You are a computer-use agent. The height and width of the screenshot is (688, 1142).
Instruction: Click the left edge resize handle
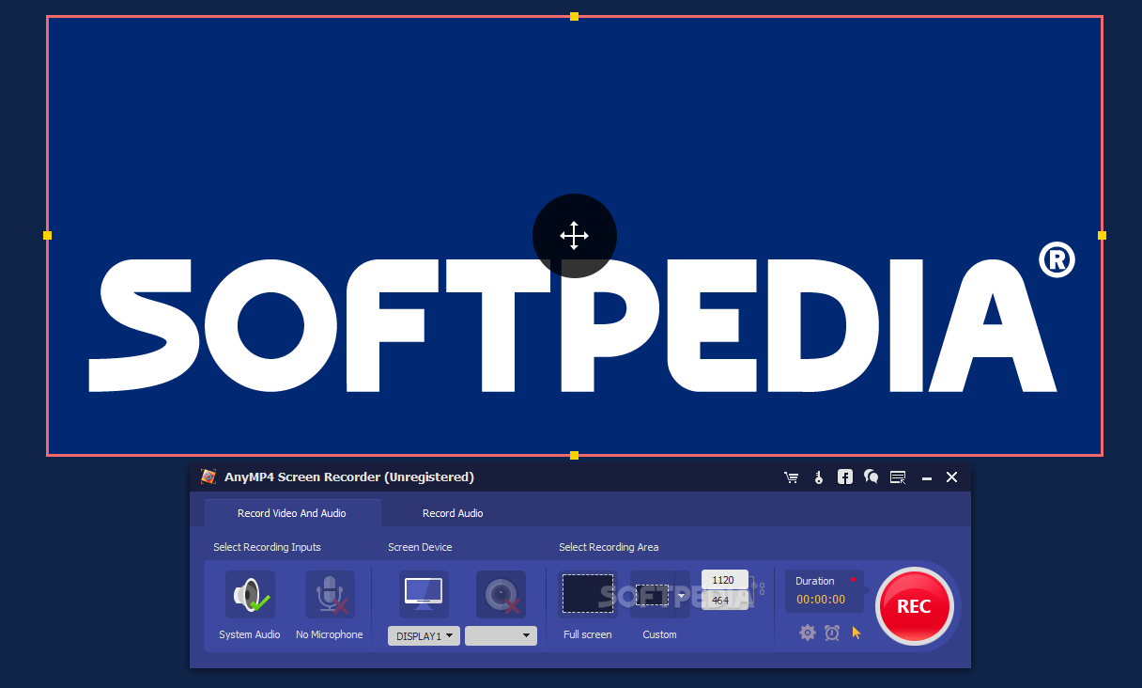pyautogui.click(x=47, y=235)
